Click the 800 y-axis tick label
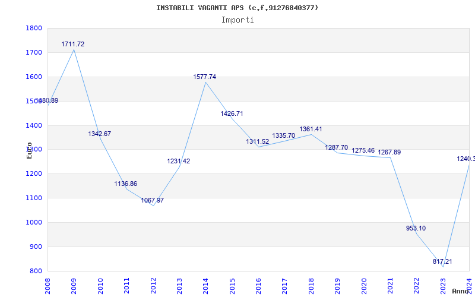 pos(36,271)
